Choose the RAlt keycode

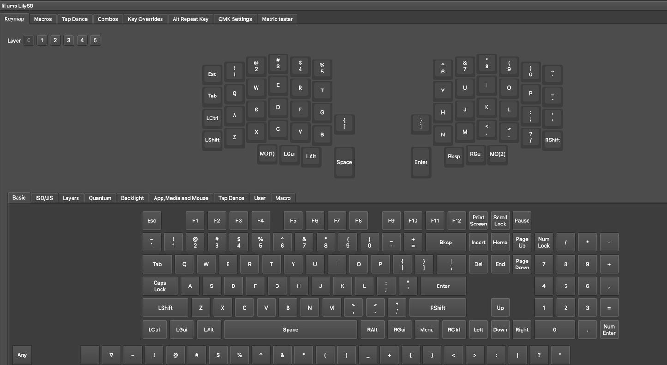373,329
